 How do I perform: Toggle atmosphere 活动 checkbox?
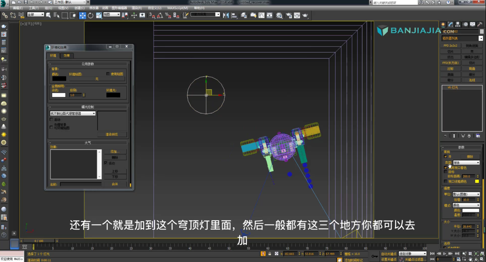(106, 163)
